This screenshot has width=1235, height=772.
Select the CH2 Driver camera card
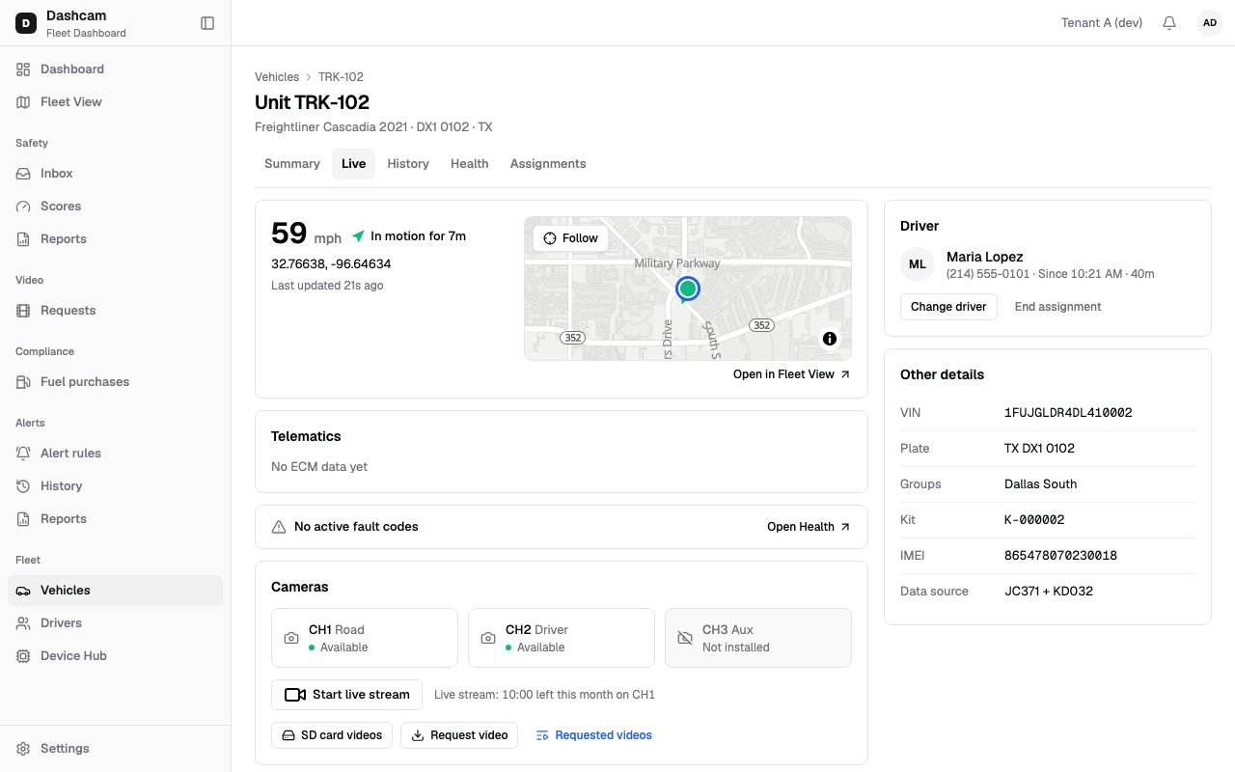[562, 638]
